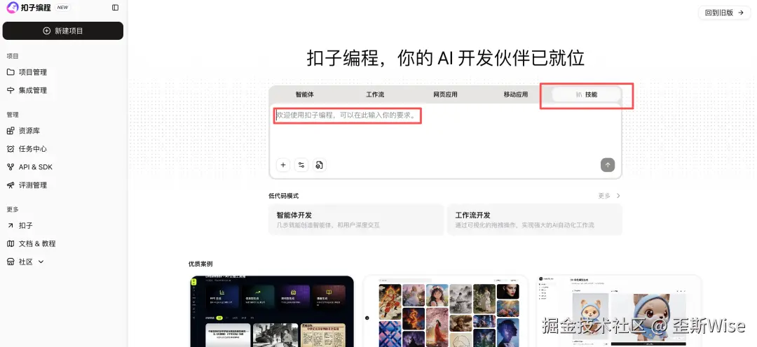757x347 pixels.
Task: Open the 工作流开发 card
Action: 535,220
